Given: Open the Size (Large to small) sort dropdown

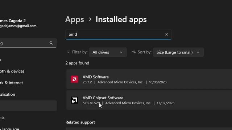Looking at the screenshot, I should (178, 52).
